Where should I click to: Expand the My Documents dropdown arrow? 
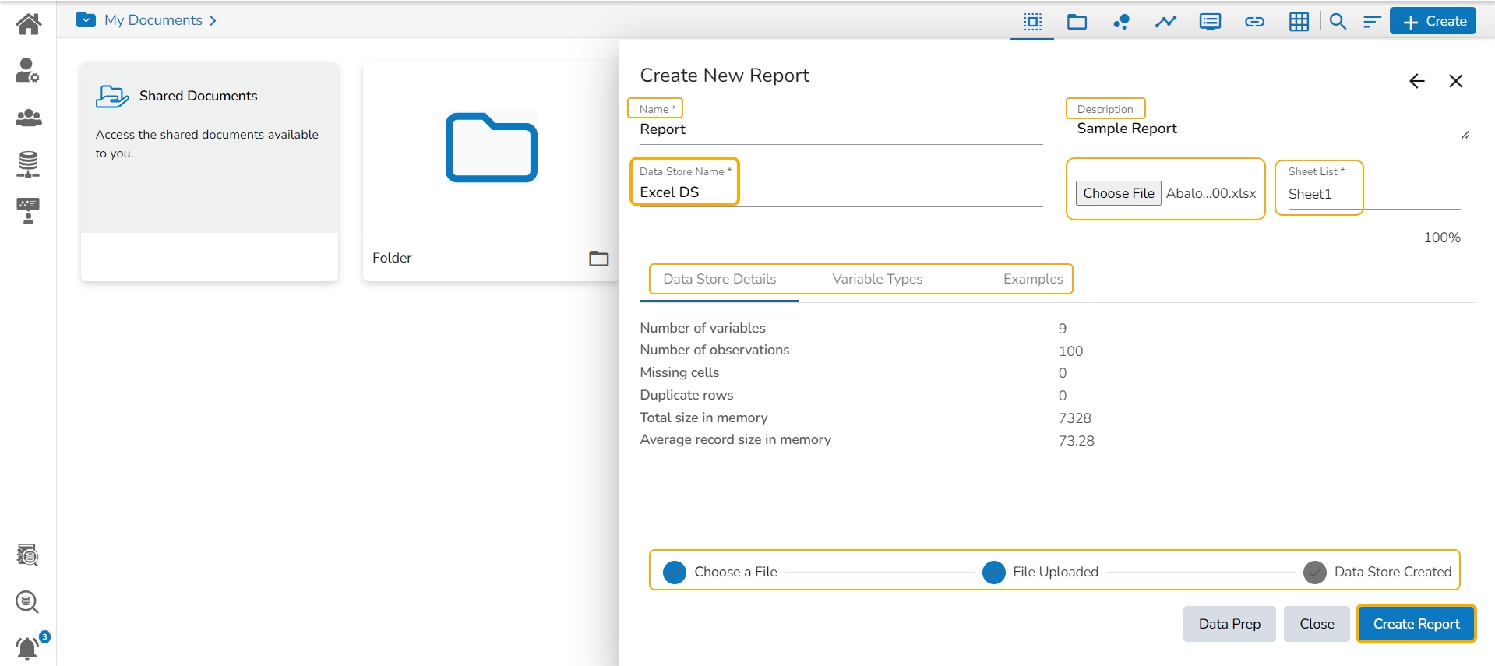(x=86, y=20)
